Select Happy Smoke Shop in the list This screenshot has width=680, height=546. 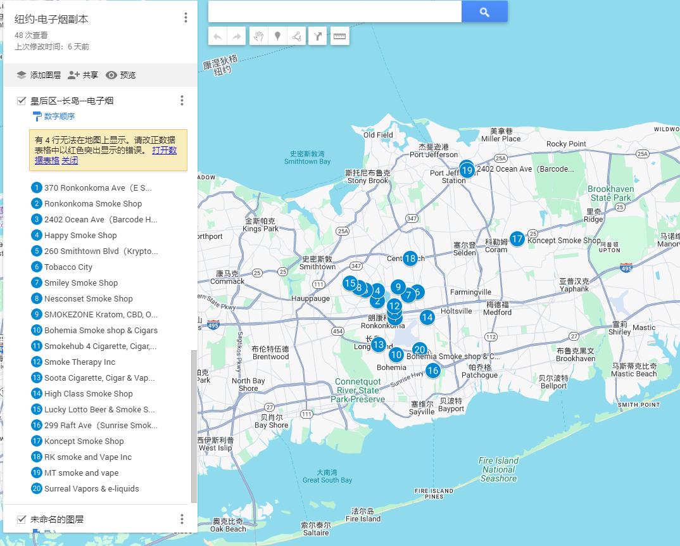[x=80, y=236]
